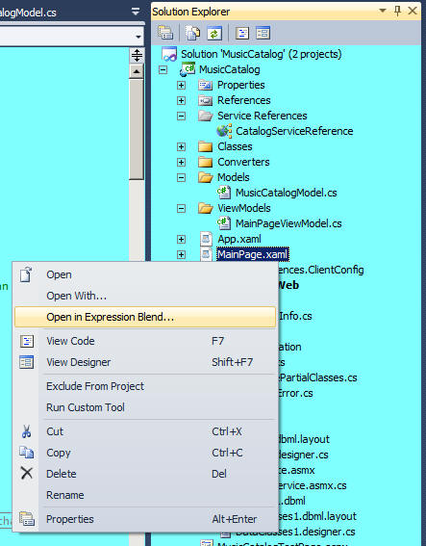Click the Refresh icon in Solution Explorer toolbar

pos(214,34)
